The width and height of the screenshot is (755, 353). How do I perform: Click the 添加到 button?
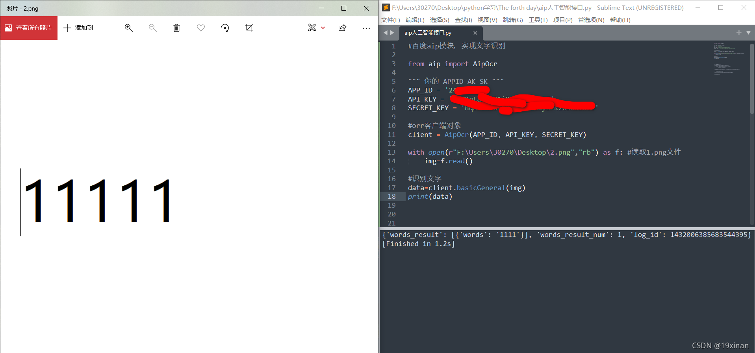point(78,28)
